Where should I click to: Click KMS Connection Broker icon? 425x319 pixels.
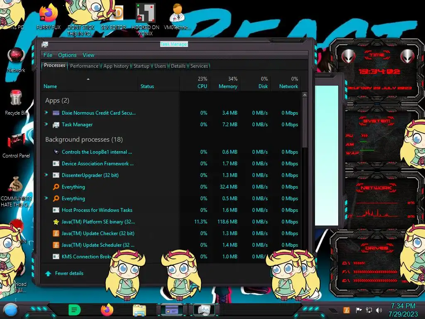[x=56, y=257]
